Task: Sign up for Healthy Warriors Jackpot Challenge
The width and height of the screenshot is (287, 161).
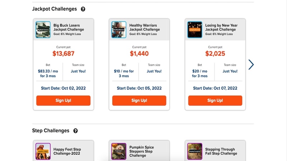Action: click(139, 101)
